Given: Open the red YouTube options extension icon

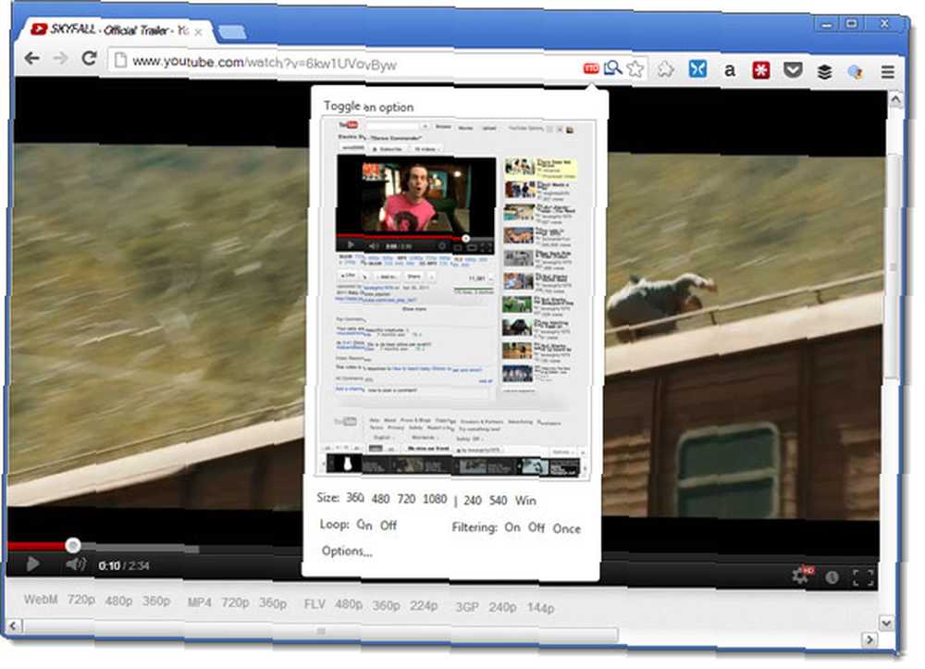Looking at the screenshot, I should tap(590, 69).
